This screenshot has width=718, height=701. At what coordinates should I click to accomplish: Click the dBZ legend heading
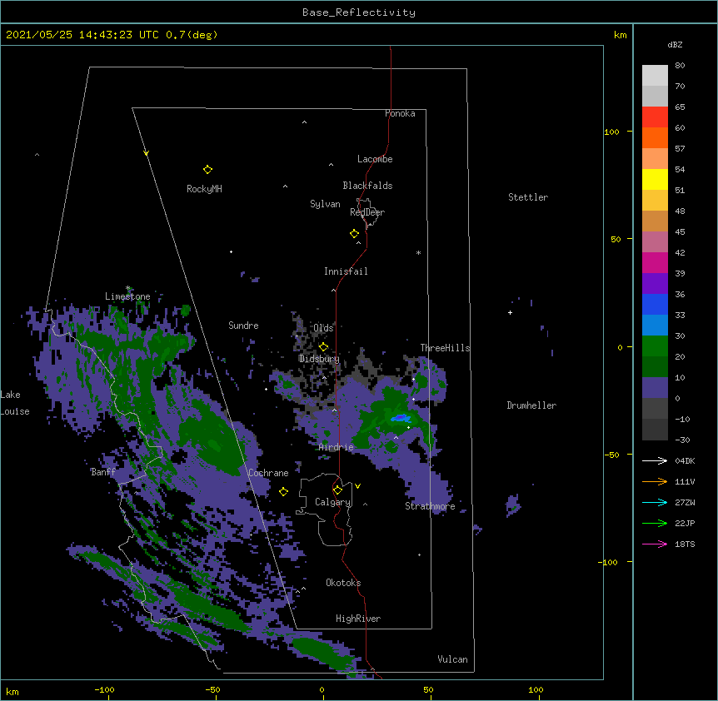click(x=675, y=45)
